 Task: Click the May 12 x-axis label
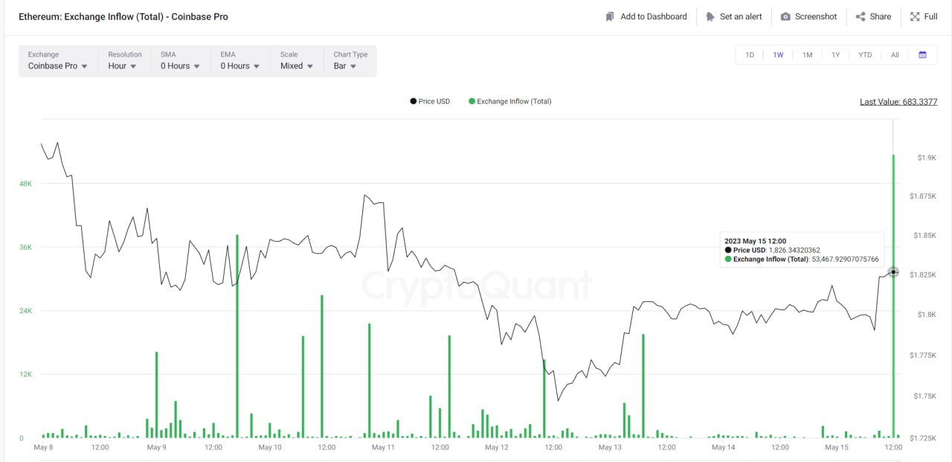coord(497,447)
